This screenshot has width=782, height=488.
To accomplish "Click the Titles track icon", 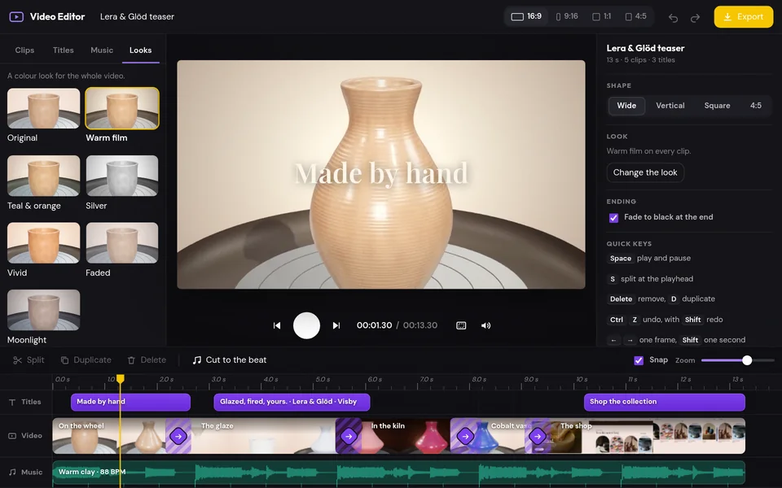I will point(12,402).
